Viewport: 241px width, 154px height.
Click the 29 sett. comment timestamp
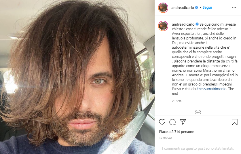[177, 101]
